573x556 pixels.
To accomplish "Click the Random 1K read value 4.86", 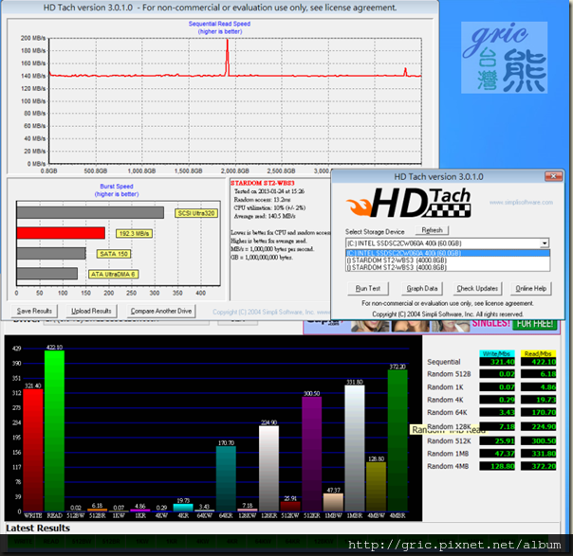I will pos(538,386).
